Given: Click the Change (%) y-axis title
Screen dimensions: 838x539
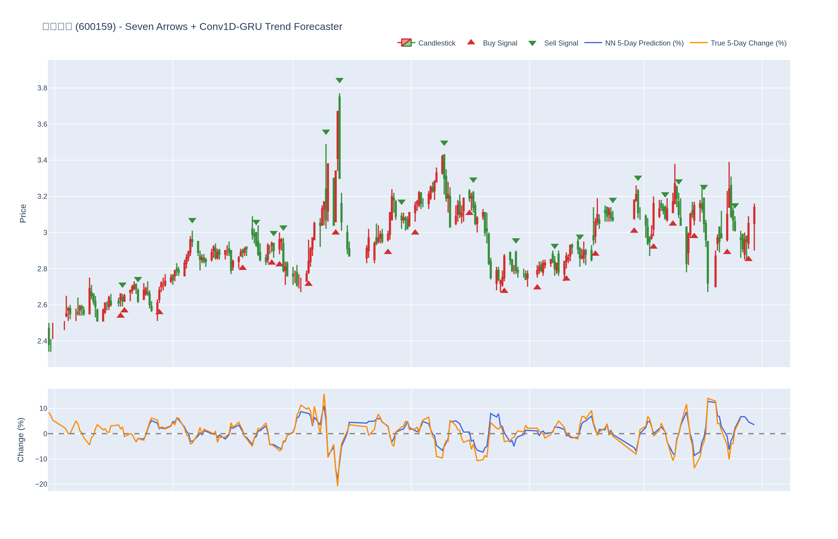Looking at the screenshot, I should 21,440.
